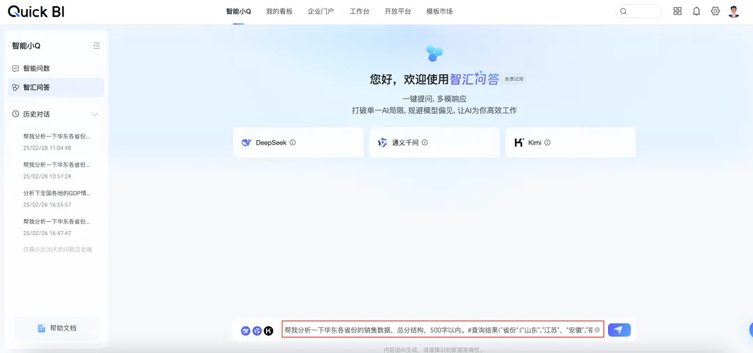Click the Kimi logo icon

pos(519,142)
